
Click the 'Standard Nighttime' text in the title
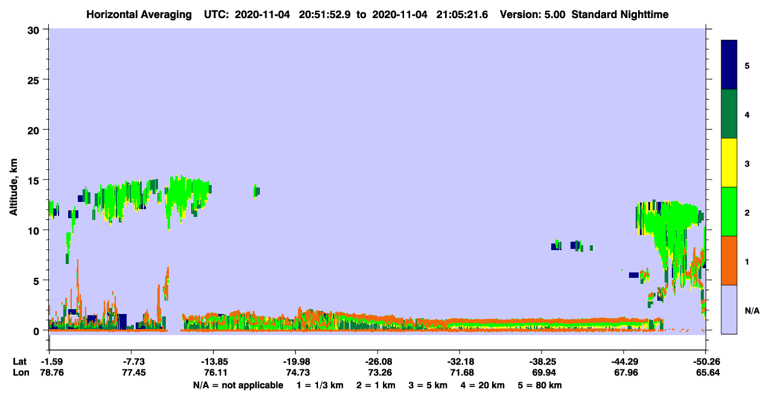click(620, 14)
